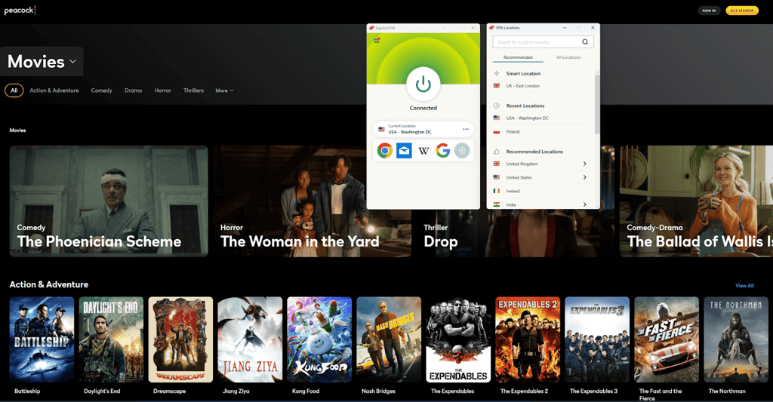Select Action & Adventure genre filter
Viewport: 773px width, 402px height.
pos(54,91)
